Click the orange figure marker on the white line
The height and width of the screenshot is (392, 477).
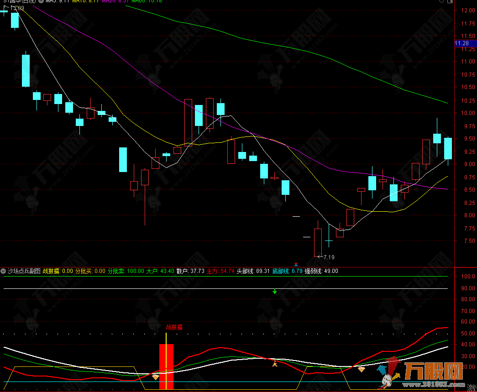pos(275,364)
